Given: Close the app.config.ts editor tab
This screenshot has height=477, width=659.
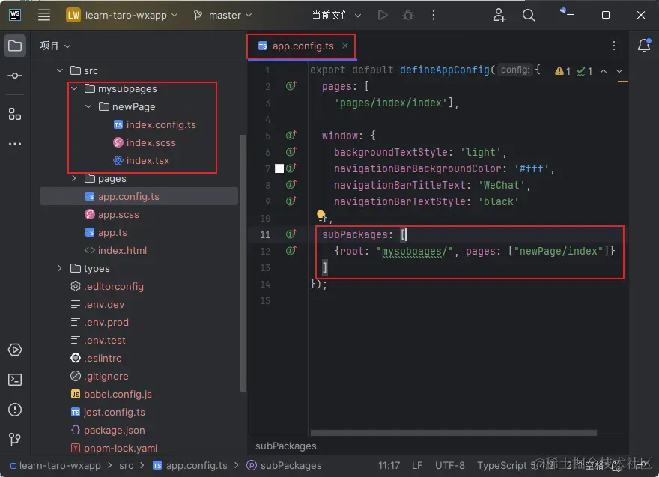Looking at the screenshot, I should (x=345, y=46).
